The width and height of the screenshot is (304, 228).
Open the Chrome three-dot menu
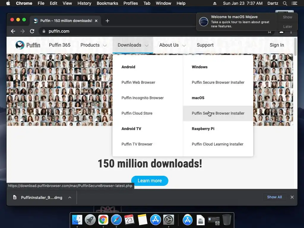(x=291, y=32)
